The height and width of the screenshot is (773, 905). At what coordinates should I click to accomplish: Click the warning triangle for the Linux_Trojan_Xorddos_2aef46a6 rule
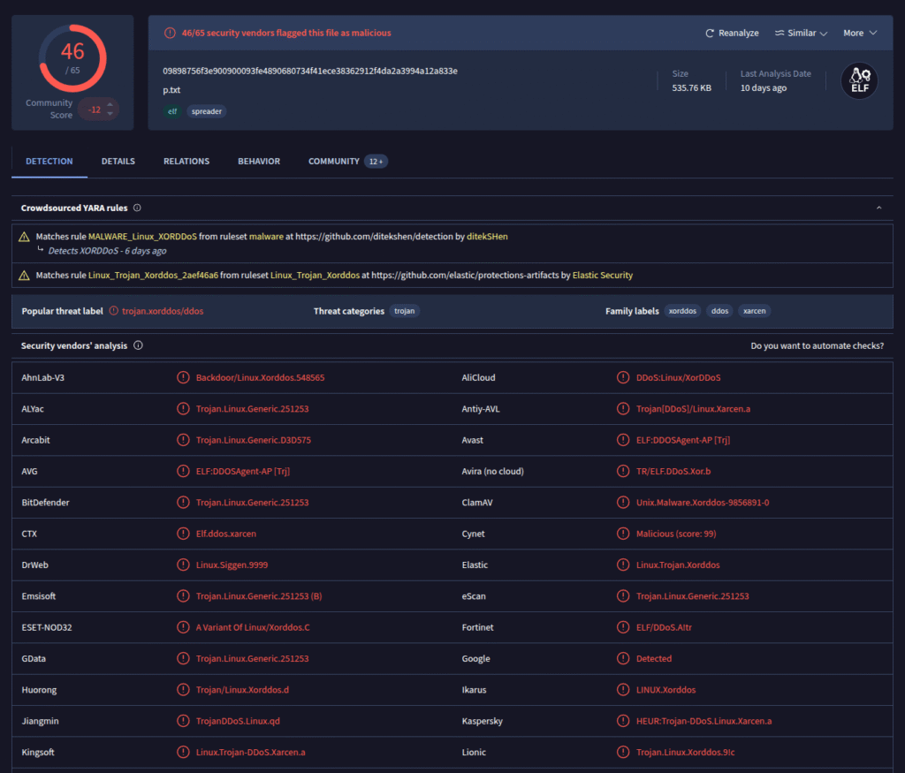click(25, 276)
